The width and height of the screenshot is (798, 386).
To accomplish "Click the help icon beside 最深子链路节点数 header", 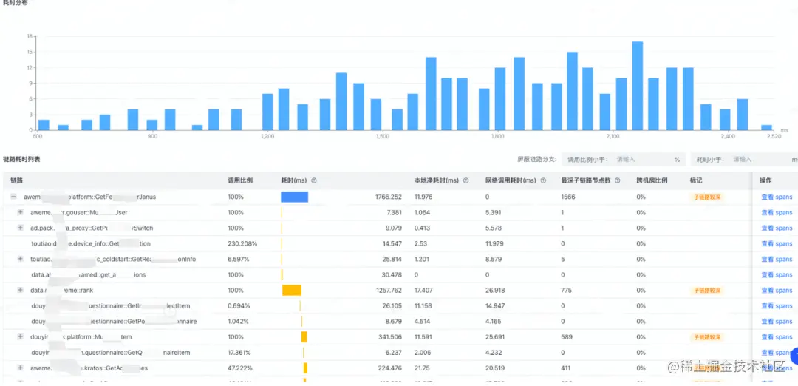I will click(x=617, y=180).
